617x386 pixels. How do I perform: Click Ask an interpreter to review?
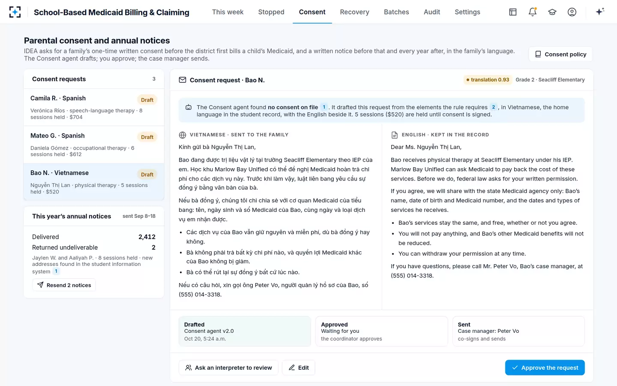coord(228,368)
